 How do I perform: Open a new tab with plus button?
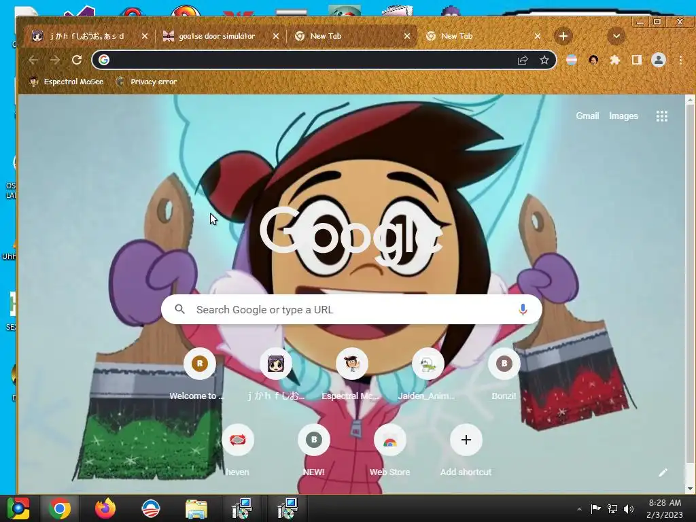(563, 36)
